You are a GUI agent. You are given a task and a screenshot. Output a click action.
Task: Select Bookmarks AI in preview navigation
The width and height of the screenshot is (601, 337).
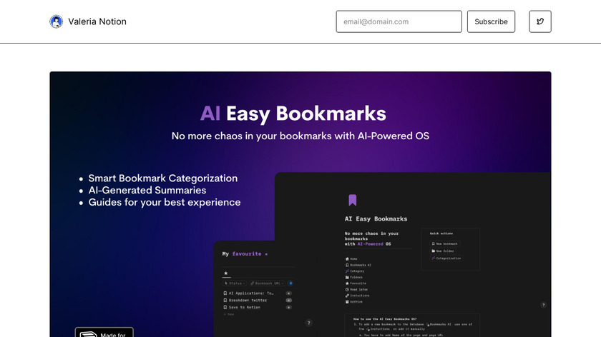point(358,265)
